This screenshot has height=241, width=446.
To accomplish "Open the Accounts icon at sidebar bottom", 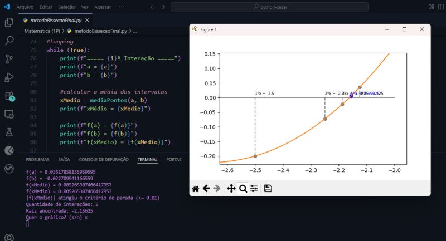I will coord(9,237).
